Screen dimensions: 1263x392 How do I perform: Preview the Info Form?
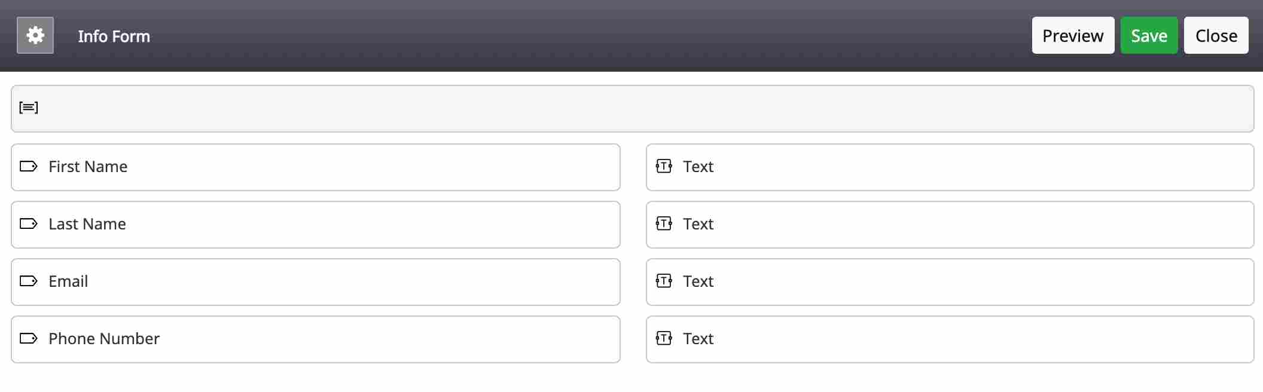pyautogui.click(x=1073, y=36)
